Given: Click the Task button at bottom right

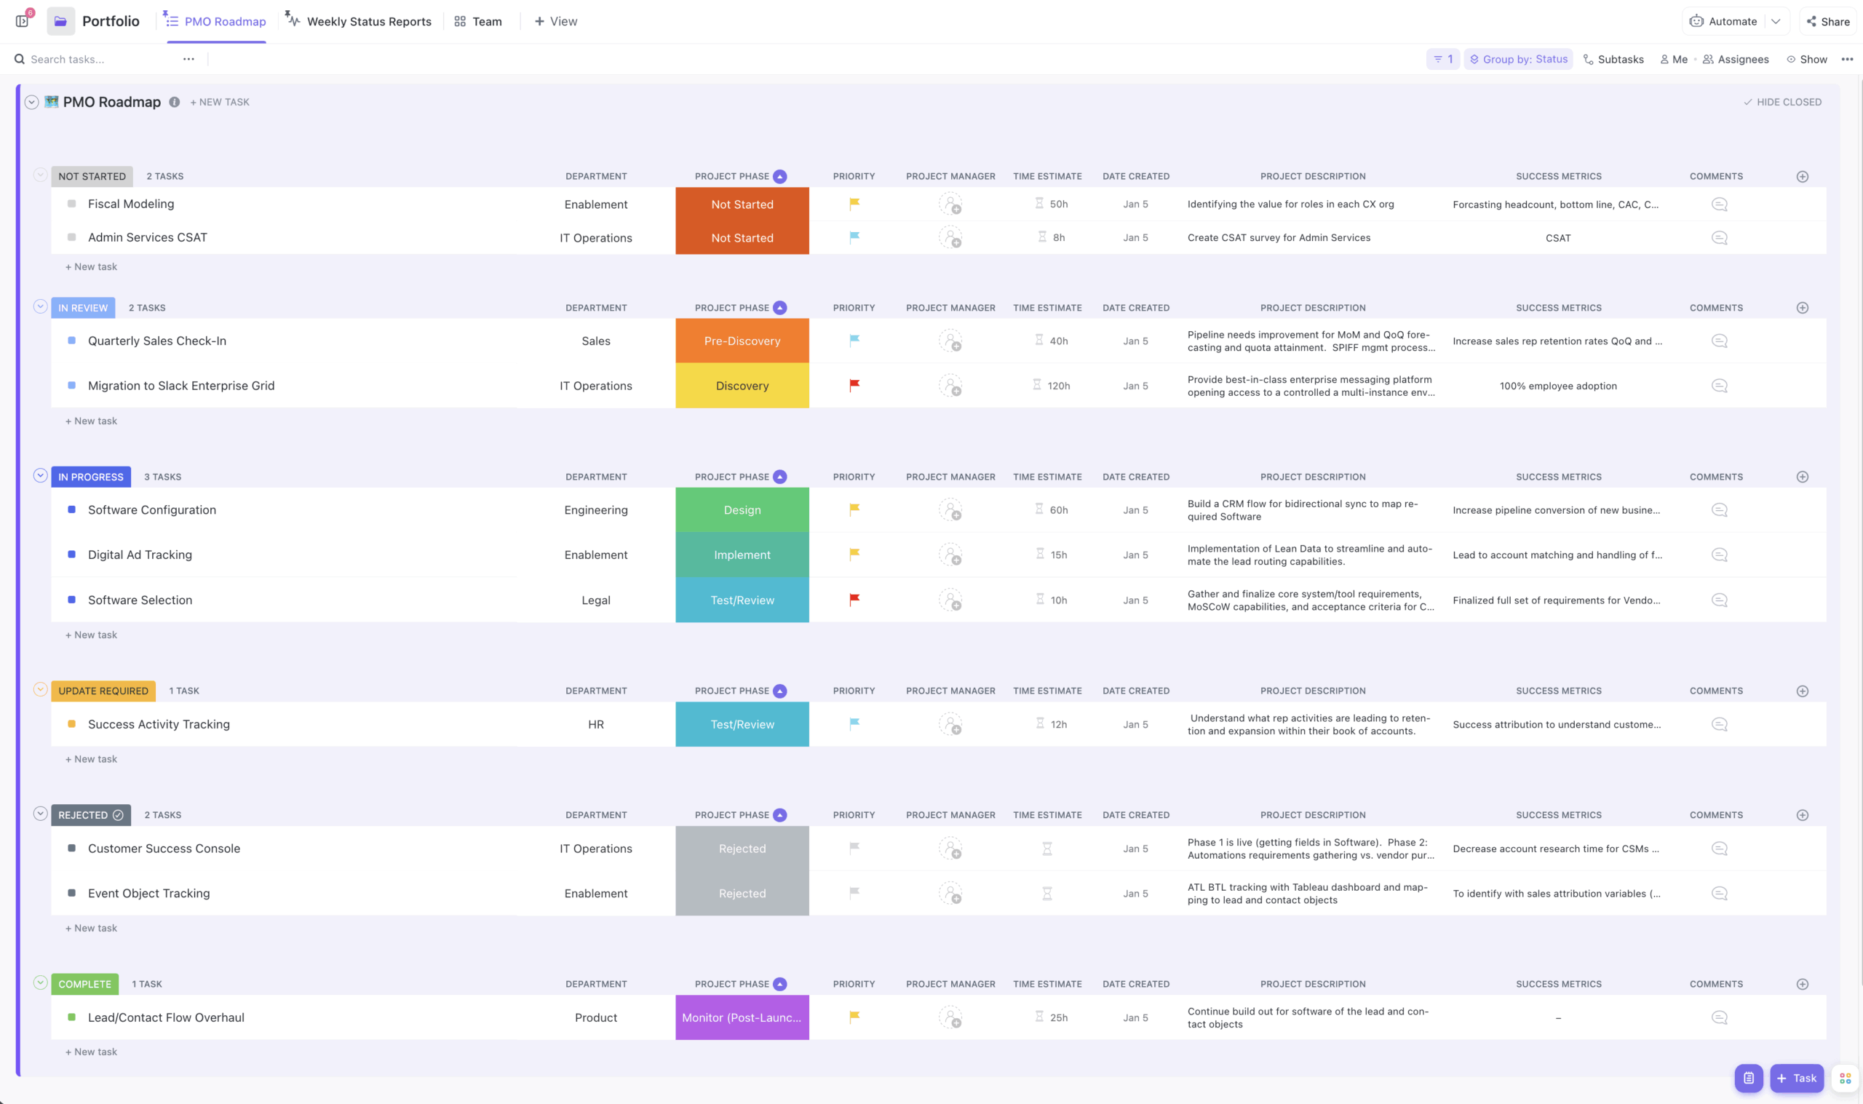Looking at the screenshot, I should 1798,1077.
